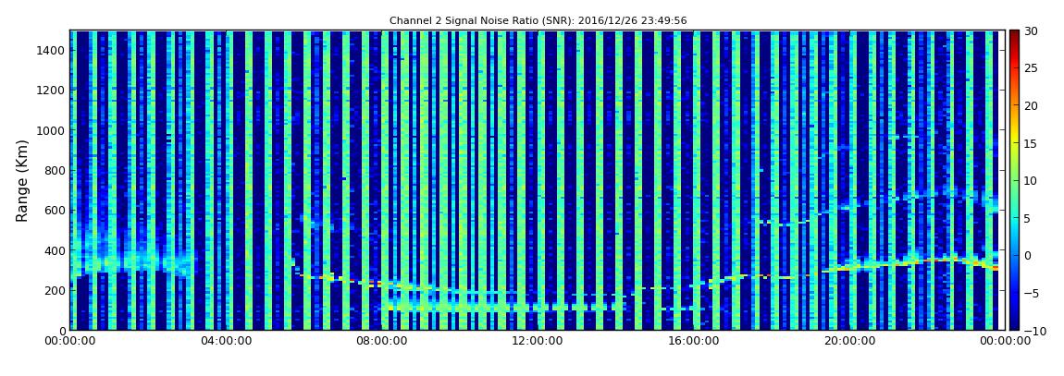The width and height of the screenshot is (1064, 376).
Task: Click the 20:00:00 time axis label
Action: tap(848, 342)
